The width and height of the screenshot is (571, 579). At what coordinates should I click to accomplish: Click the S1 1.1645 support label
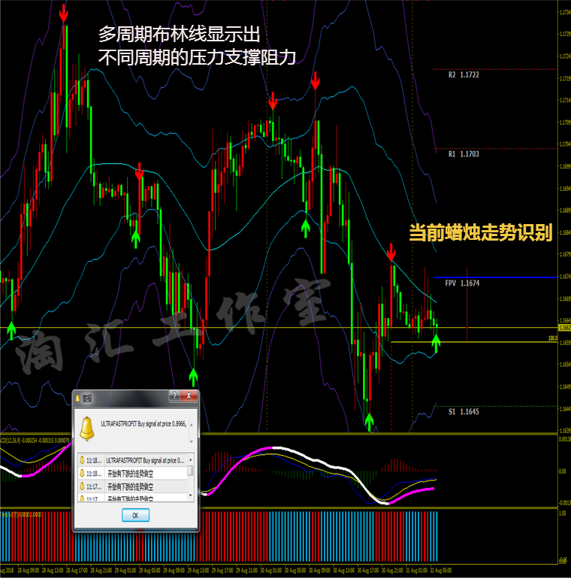[464, 412]
